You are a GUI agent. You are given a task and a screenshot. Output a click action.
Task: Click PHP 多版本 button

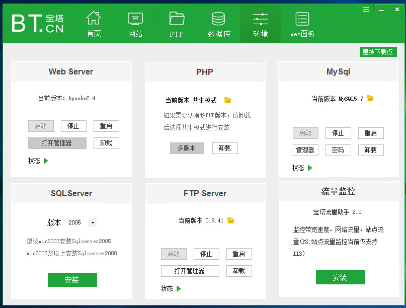point(187,148)
